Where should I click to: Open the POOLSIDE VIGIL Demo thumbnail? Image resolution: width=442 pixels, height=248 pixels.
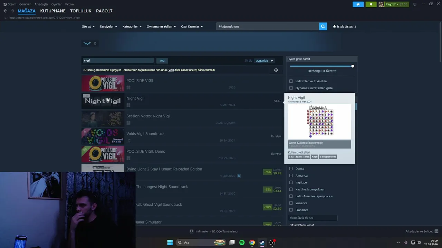[x=103, y=154]
